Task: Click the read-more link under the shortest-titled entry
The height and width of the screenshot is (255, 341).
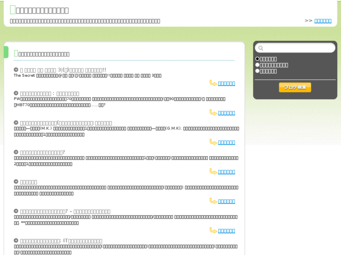Action: [227, 201]
